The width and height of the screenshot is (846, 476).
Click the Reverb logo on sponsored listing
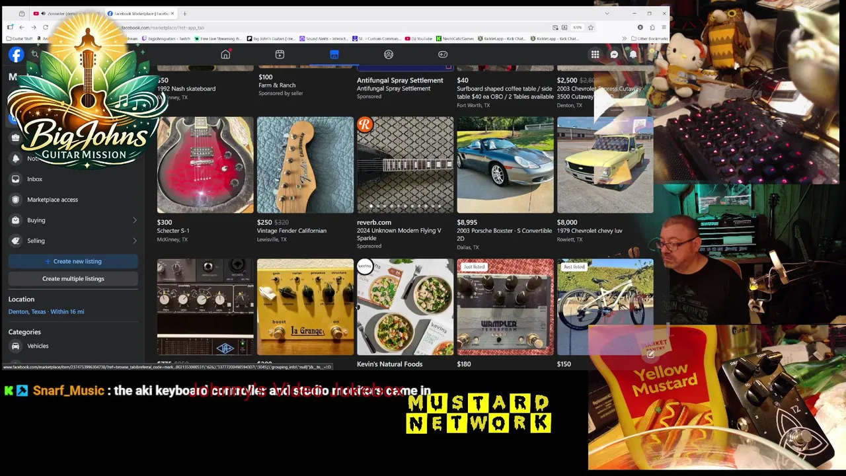tap(365, 124)
